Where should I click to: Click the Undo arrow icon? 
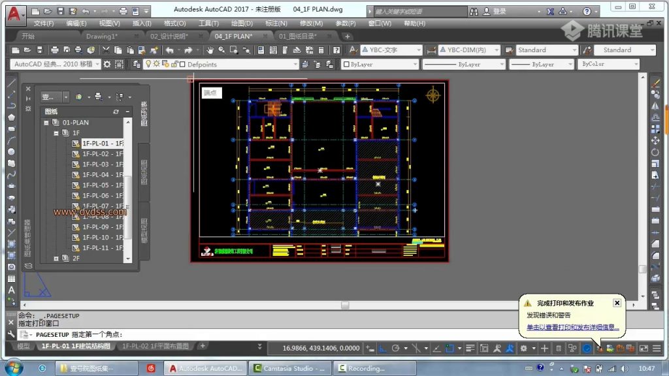(x=170, y=50)
